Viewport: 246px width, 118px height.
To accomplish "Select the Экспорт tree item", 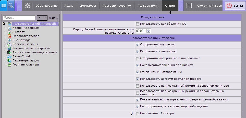I will (19, 32).
